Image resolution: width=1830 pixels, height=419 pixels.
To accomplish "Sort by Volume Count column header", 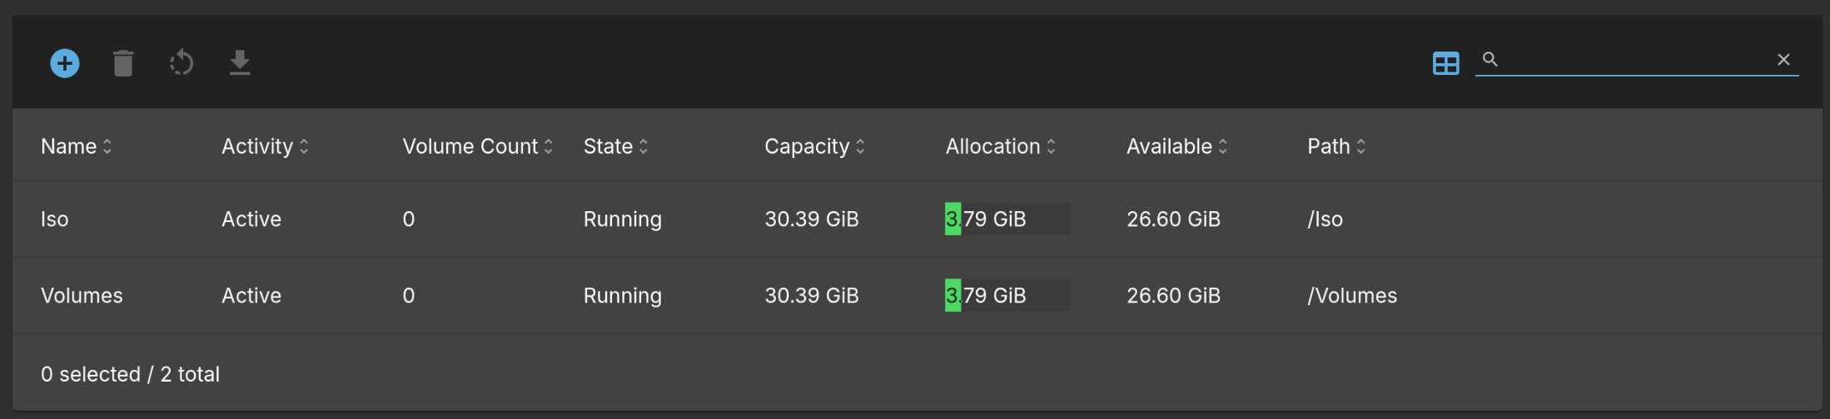I will (x=477, y=146).
